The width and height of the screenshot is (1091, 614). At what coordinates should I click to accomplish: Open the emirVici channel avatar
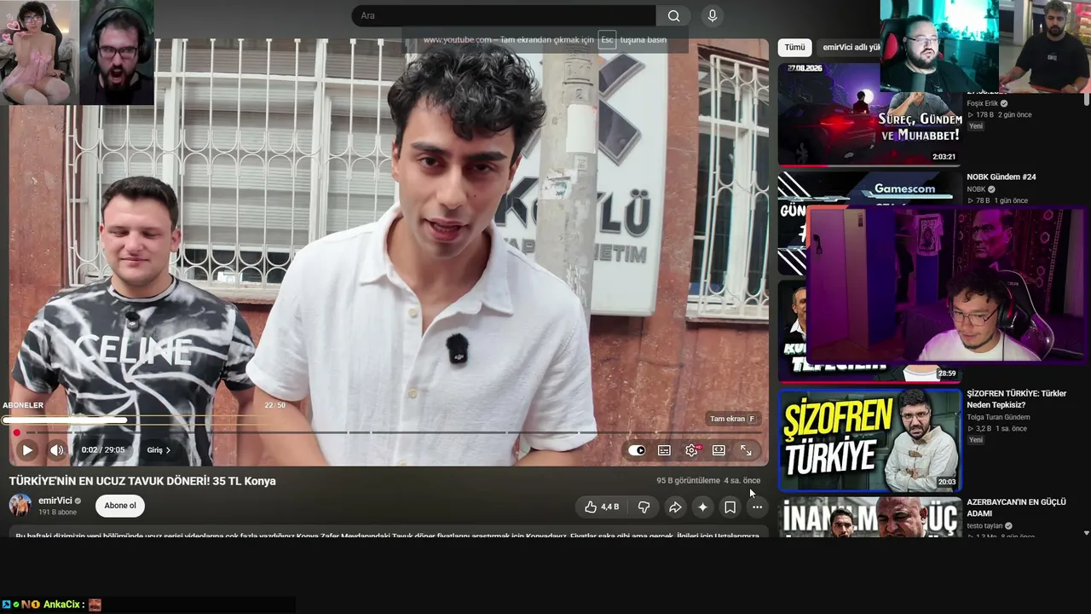(x=20, y=505)
